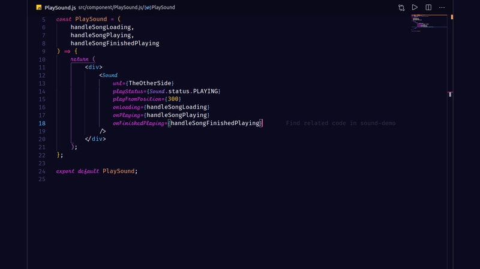Place cursor on TheOtherSide url value
Screen dimensions: 480x269
[x=151, y=83]
